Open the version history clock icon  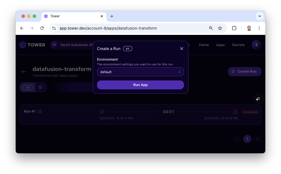pyautogui.click(x=41, y=87)
